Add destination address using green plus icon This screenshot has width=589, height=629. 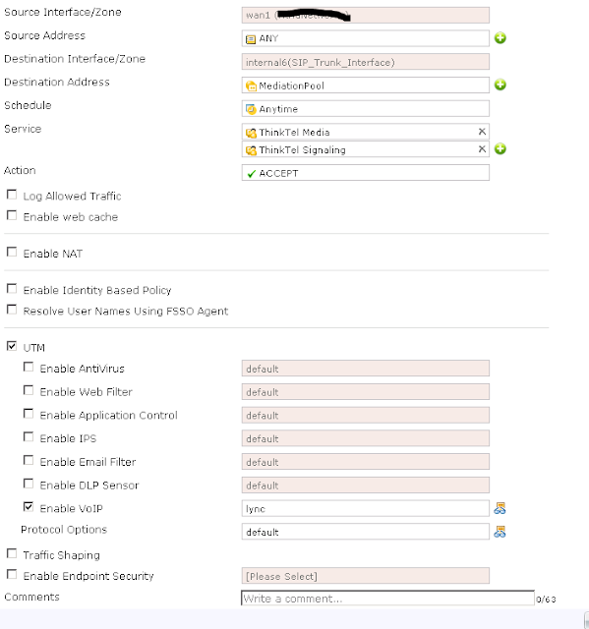[500, 85]
